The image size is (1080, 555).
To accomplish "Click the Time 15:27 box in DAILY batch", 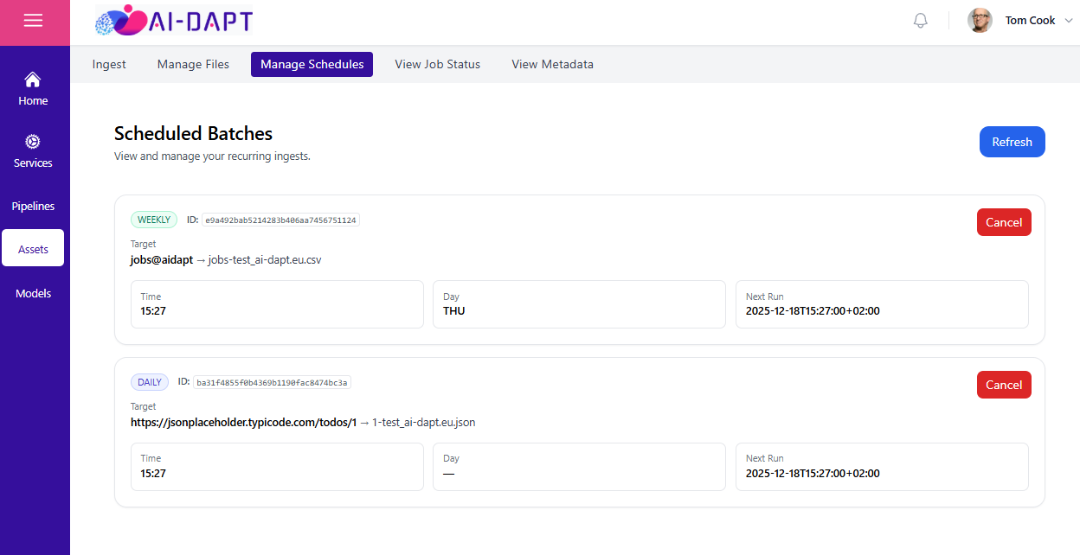I will pos(277,467).
